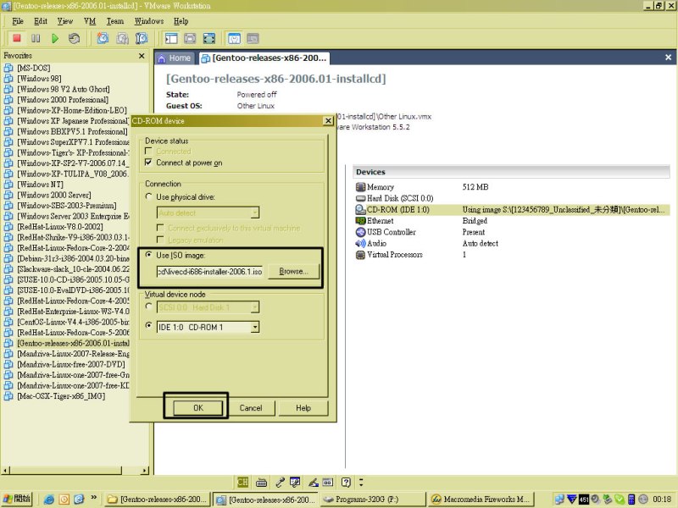Click the Internet Explorer quick launch icon
Image resolution: width=678 pixels, height=508 pixels.
point(49,500)
